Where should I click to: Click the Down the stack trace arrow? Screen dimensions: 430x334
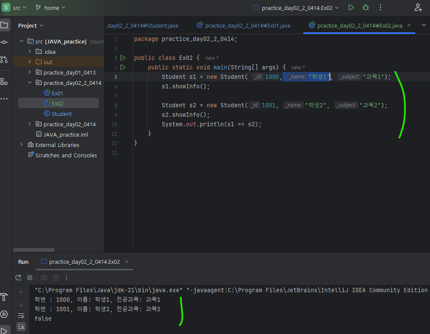(x=21, y=304)
